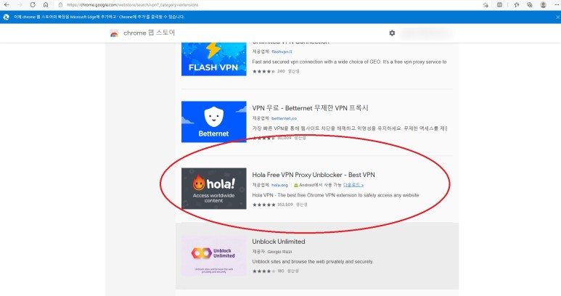Visit the betternet.co provider link
Screen dimensions: 561x296
point(284,118)
